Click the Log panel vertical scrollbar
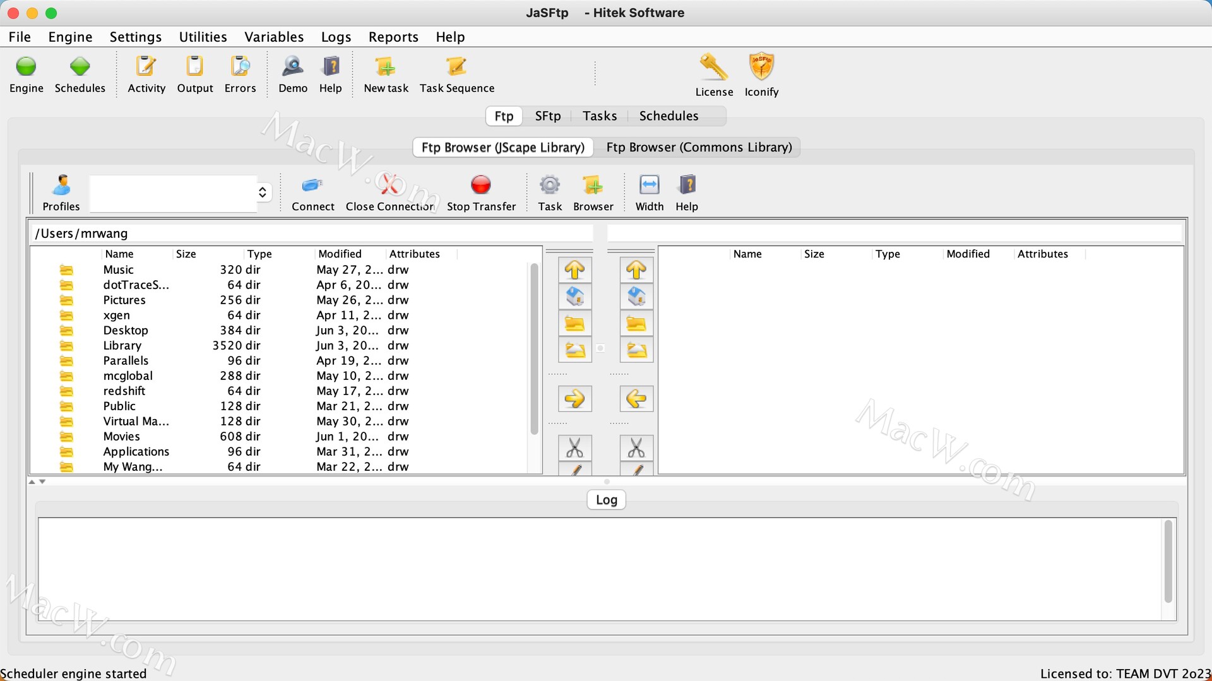This screenshot has height=681, width=1212. point(1168,561)
